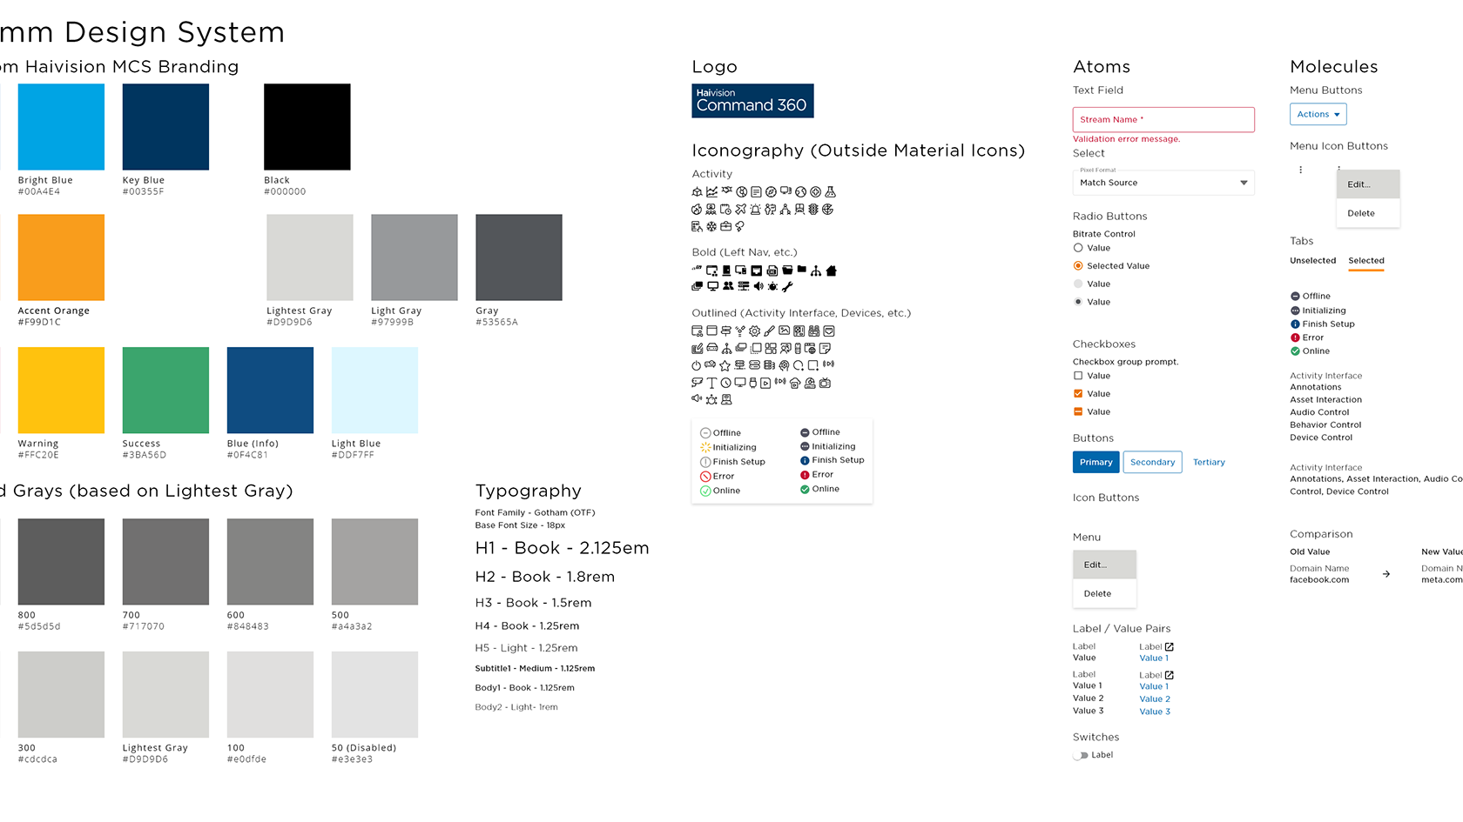The height and width of the screenshot is (822, 1463).
Task: Choose Delete in the Menu Icon Buttons popup
Action: 1368,214
